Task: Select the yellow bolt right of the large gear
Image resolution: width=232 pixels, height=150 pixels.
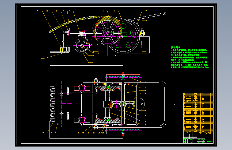Action: [142, 33]
